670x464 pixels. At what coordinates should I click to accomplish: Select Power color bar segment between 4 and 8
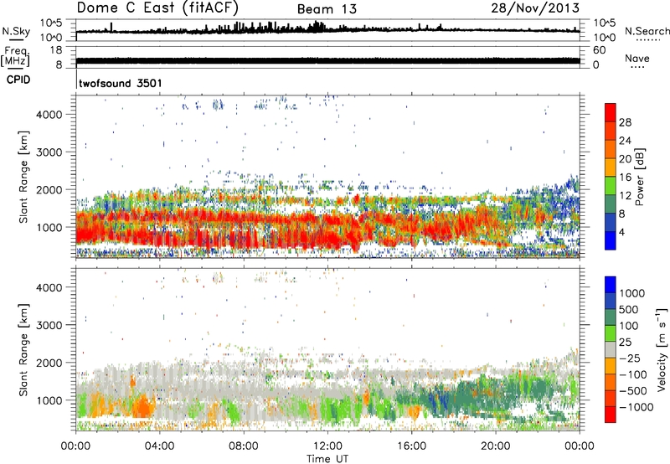click(x=611, y=223)
